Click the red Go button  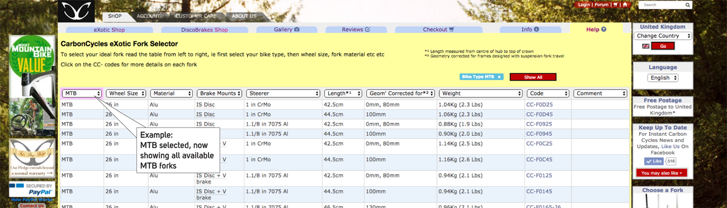[x=663, y=46]
